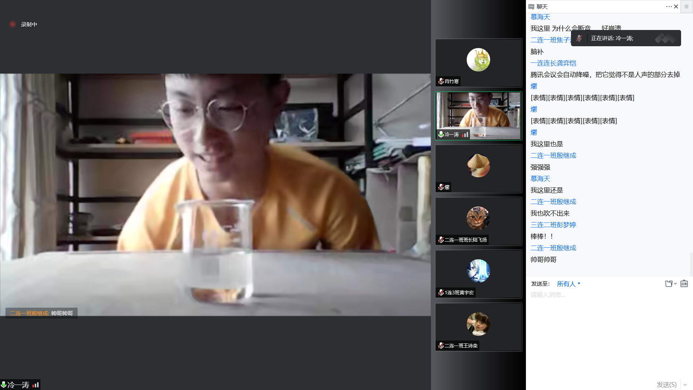Click the red recording indicator icon
The height and width of the screenshot is (390, 693).
pos(13,24)
